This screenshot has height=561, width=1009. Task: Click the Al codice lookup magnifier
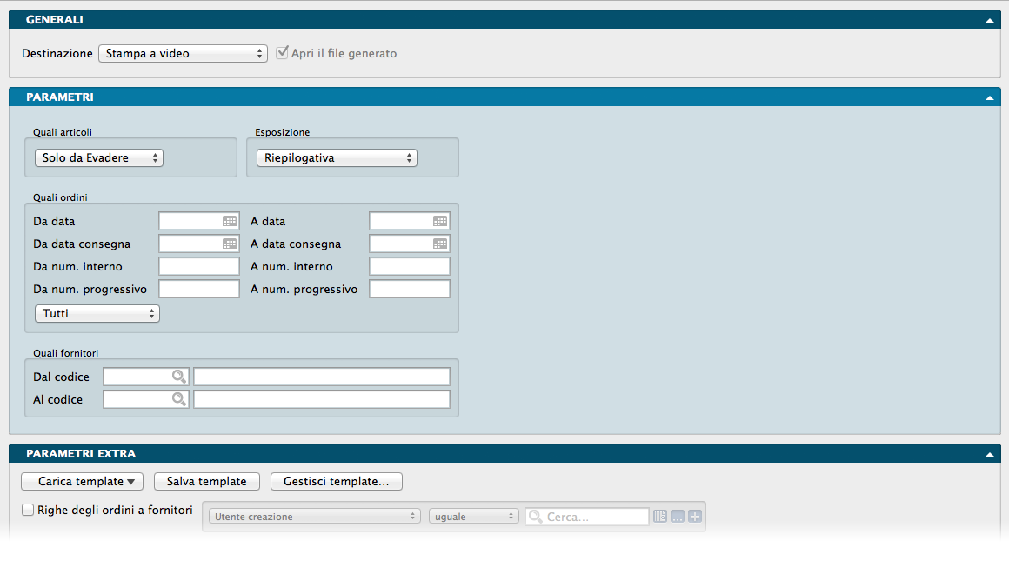click(178, 399)
